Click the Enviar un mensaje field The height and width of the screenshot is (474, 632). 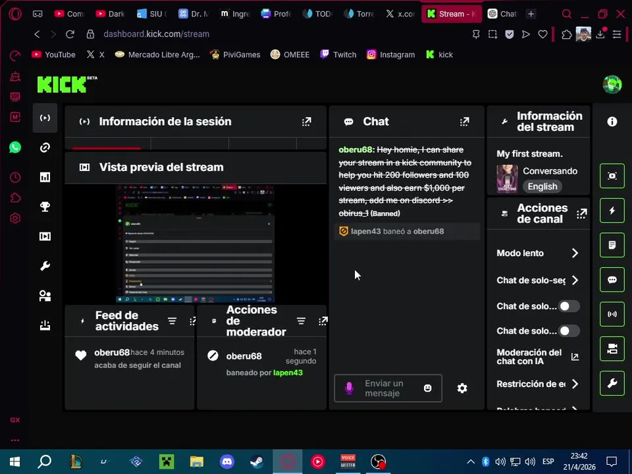(x=388, y=388)
